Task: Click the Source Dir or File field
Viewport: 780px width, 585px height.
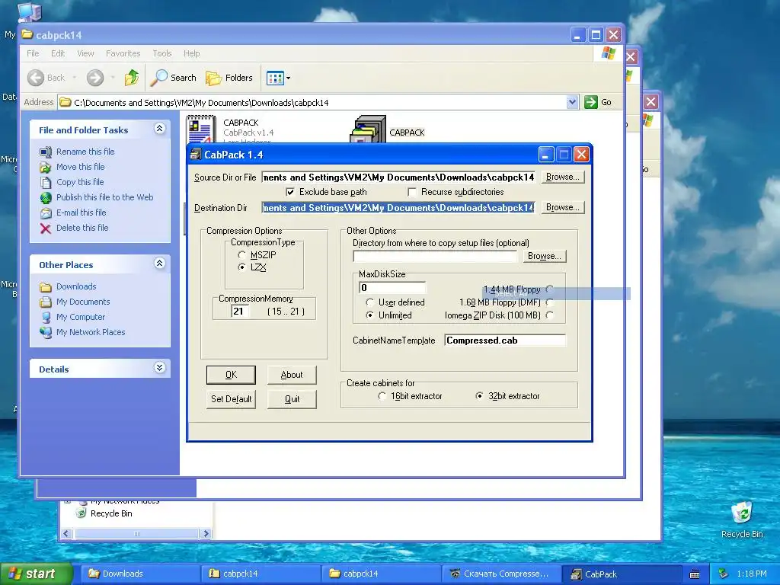Action: pos(398,177)
